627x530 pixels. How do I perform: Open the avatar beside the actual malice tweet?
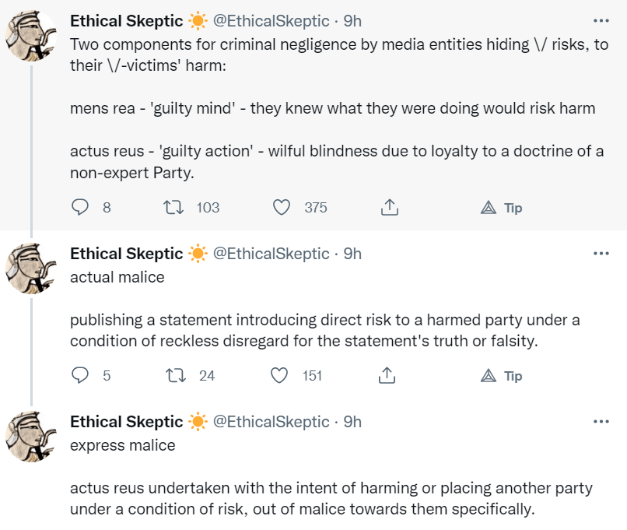coord(30,268)
